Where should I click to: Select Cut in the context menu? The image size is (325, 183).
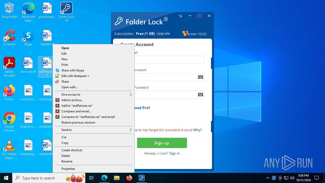click(x=93, y=137)
